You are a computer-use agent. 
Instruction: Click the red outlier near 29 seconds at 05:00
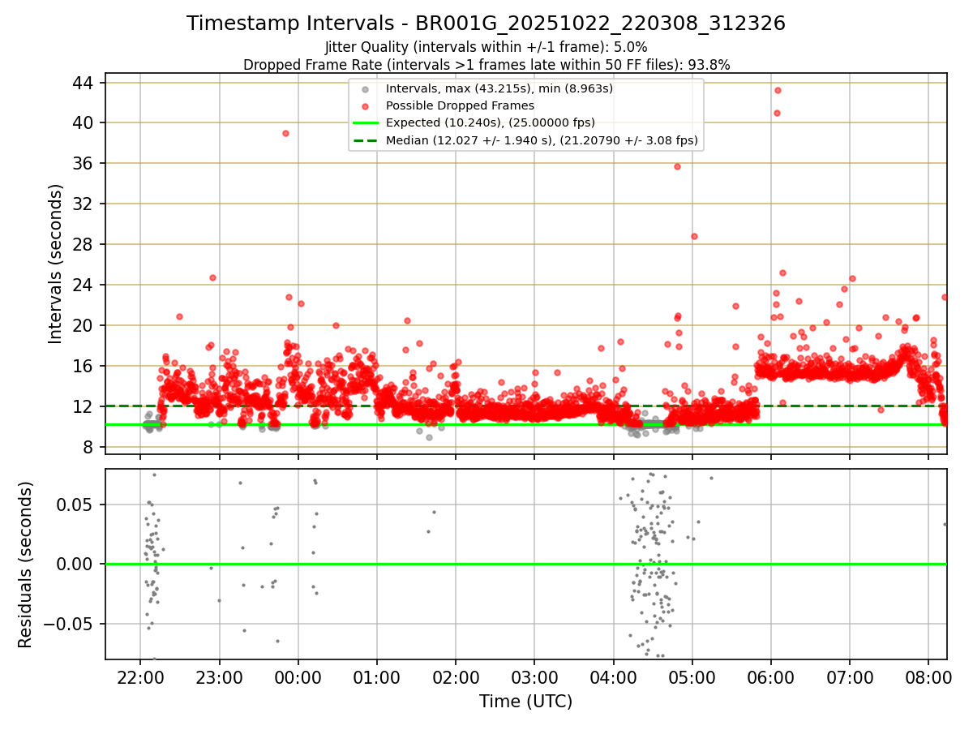click(694, 236)
